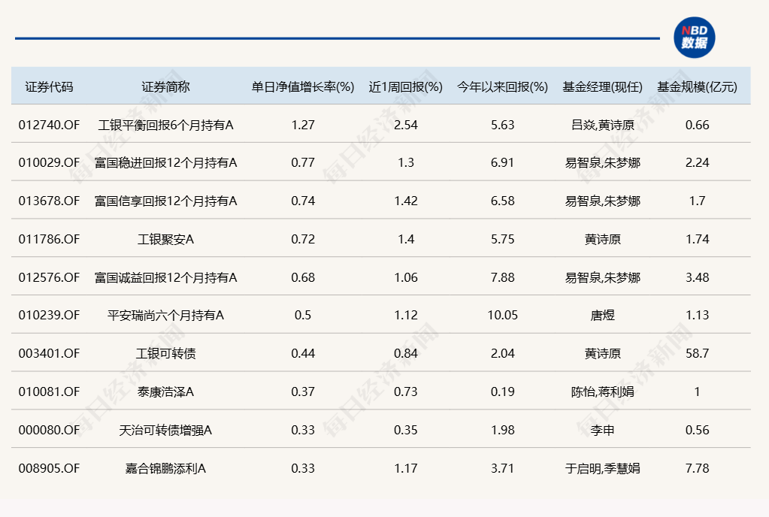Viewport: 769px width, 517px height.
Task: Click manager names 陈怡,蒋利娟
Action: pyautogui.click(x=602, y=392)
